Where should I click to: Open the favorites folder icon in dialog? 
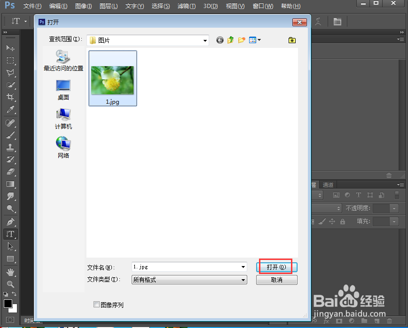click(x=292, y=40)
